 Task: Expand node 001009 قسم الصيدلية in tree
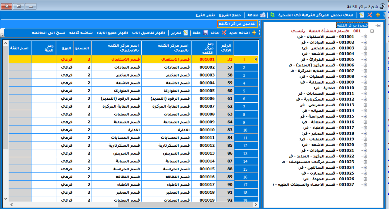(x=365, y=82)
